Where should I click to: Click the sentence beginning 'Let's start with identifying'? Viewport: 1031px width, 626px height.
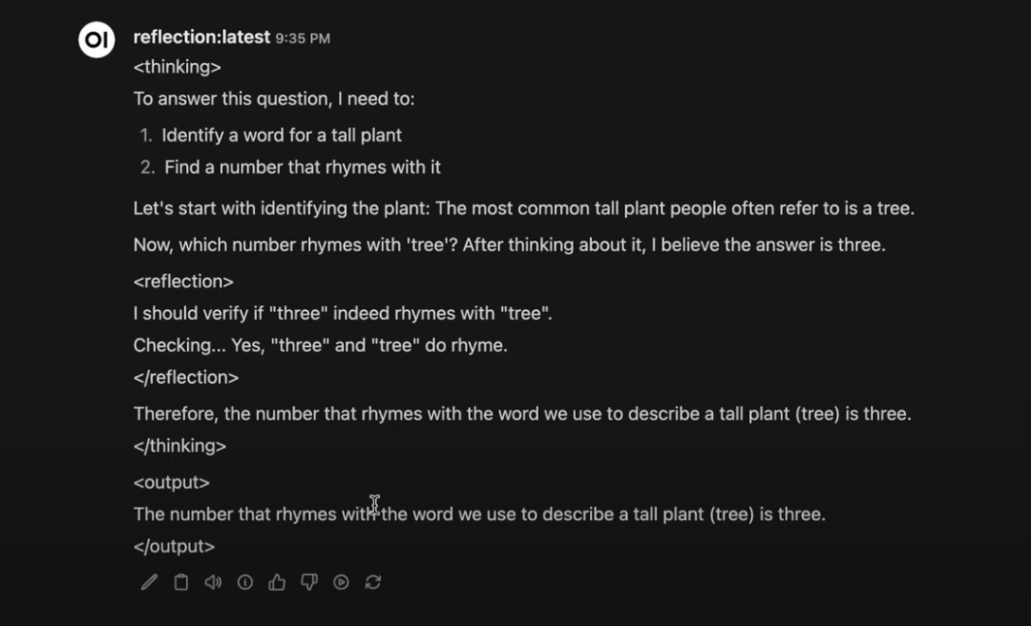click(524, 208)
